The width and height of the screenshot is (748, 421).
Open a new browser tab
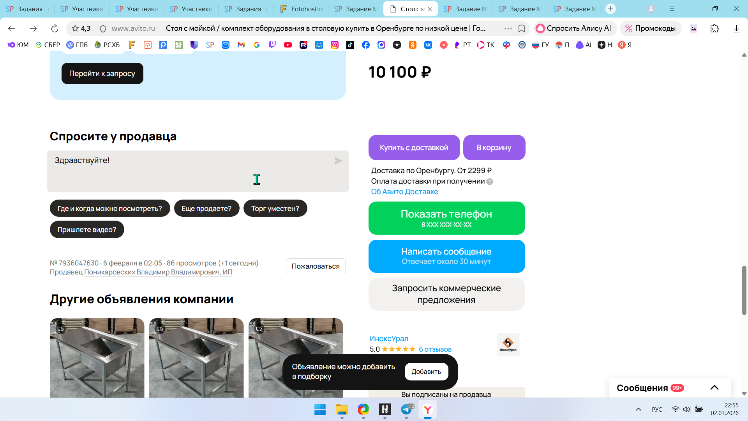tap(610, 9)
